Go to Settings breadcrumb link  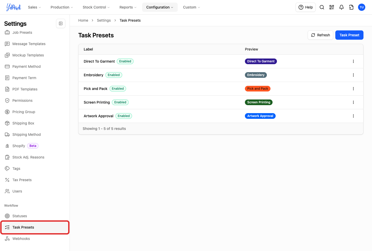[x=104, y=20]
